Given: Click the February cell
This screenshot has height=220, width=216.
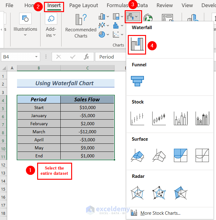Looking at the screenshot, I should point(39,124).
